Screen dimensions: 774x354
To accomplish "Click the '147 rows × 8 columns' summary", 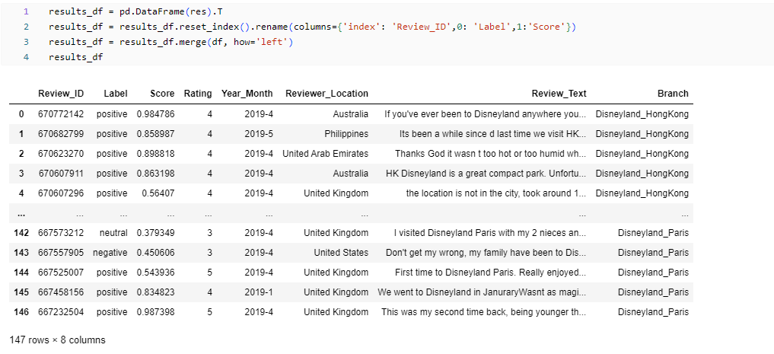I will [x=57, y=340].
